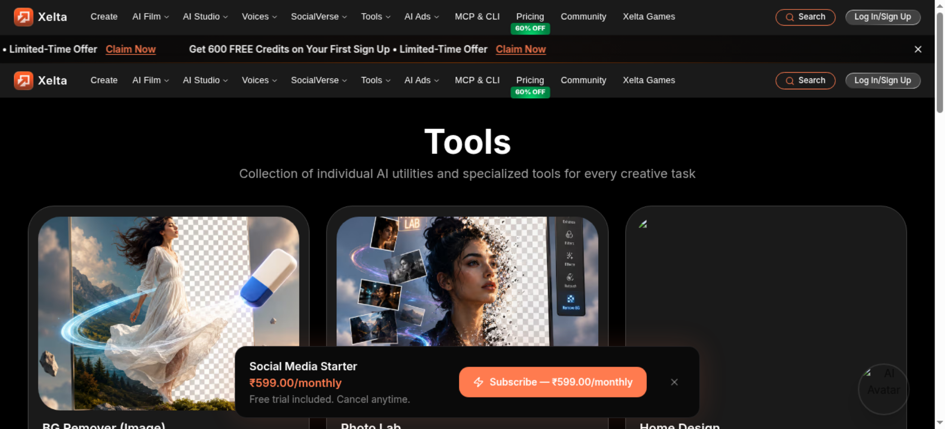Viewport: 945px width, 429px height.
Task: Expand the AI Film dropdown in the top navbar
Action: click(x=150, y=17)
